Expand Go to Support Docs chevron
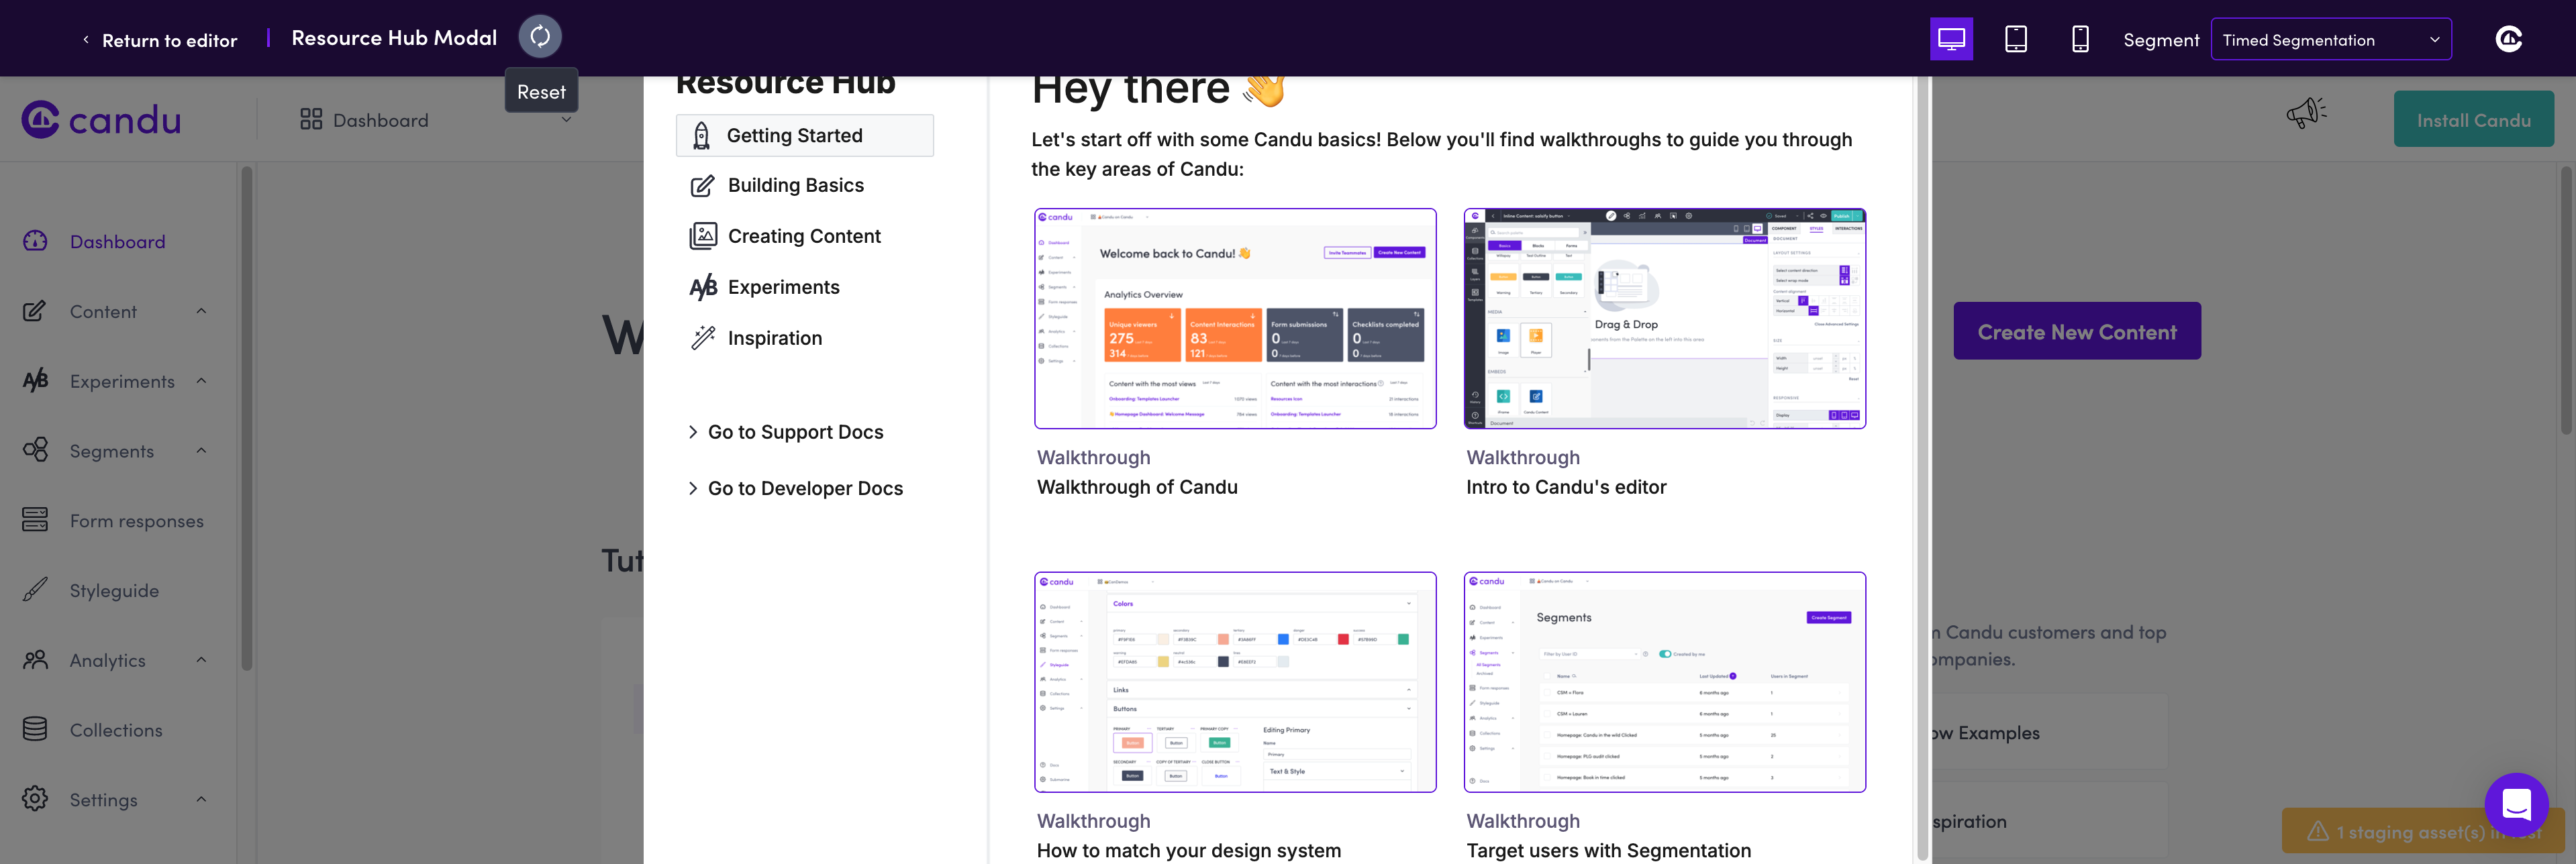The image size is (2576, 864). pos(693,432)
